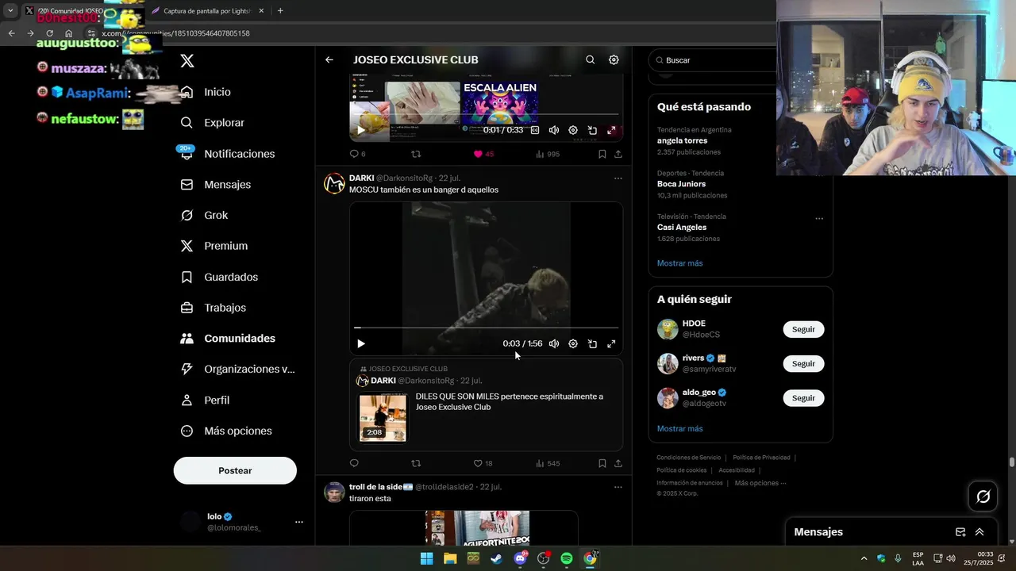Image resolution: width=1016 pixels, height=571 pixels.
Task: Open Grok in the sidebar
Action: [204, 215]
